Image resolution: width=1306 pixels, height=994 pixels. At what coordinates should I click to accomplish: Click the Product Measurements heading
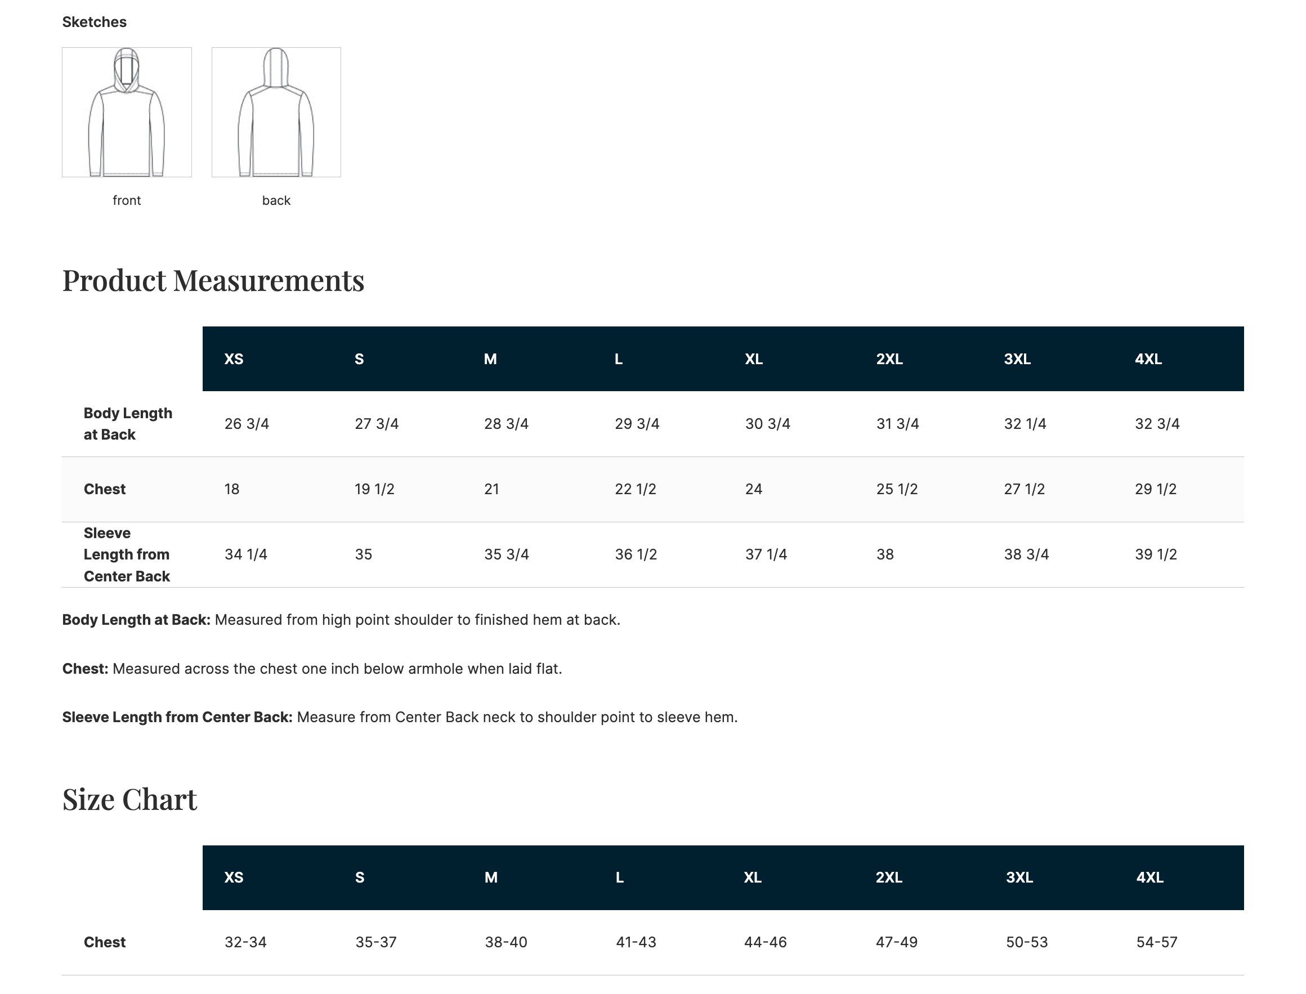pos(213,280)
